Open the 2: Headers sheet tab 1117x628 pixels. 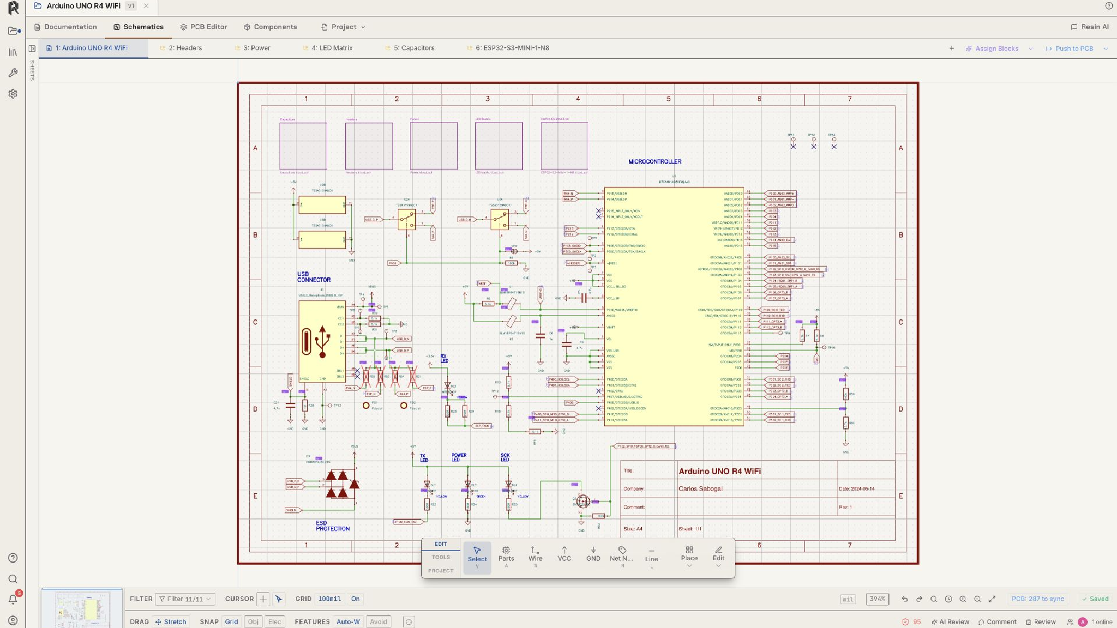coord(181,49)
